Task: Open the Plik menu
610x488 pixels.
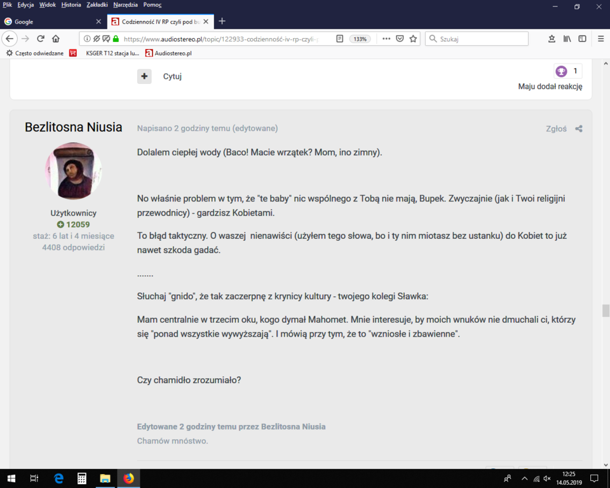Action: [7, 5]
